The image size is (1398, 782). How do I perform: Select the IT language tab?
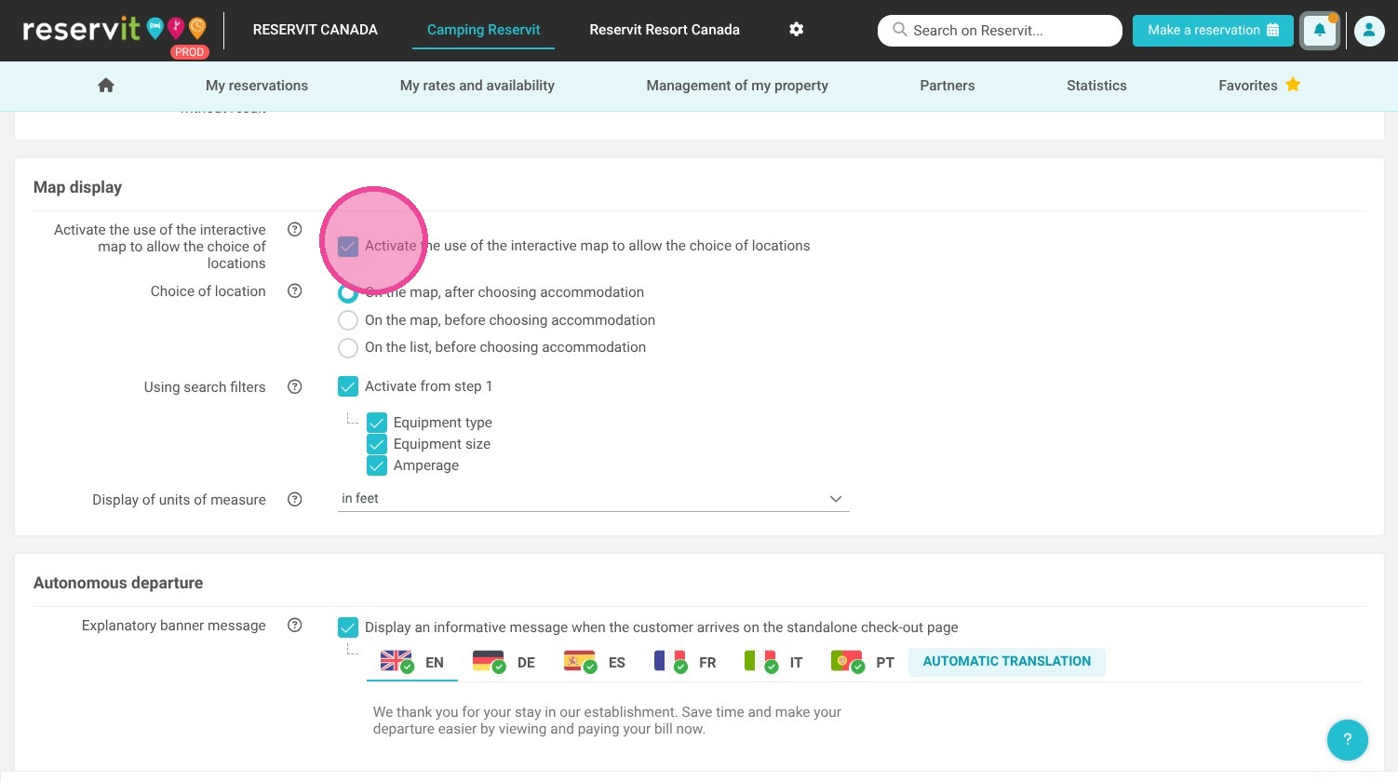(x=774, y=662)
